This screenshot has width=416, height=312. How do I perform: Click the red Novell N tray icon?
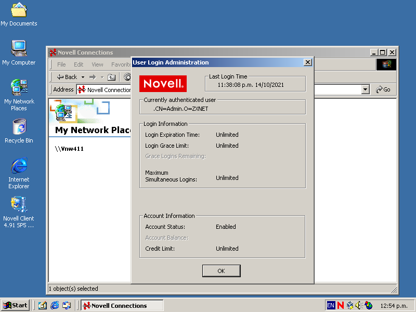[341, 306]
